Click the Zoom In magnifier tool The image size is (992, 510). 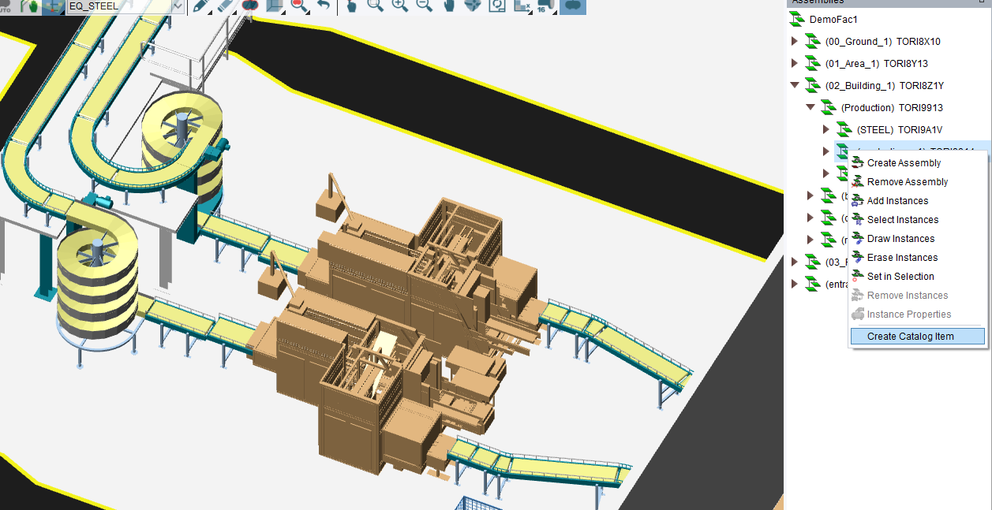click(x=399, y=6)
